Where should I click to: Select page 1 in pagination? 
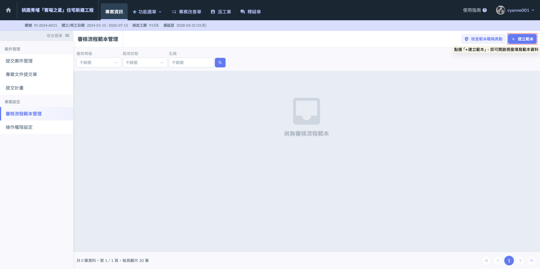509,261
